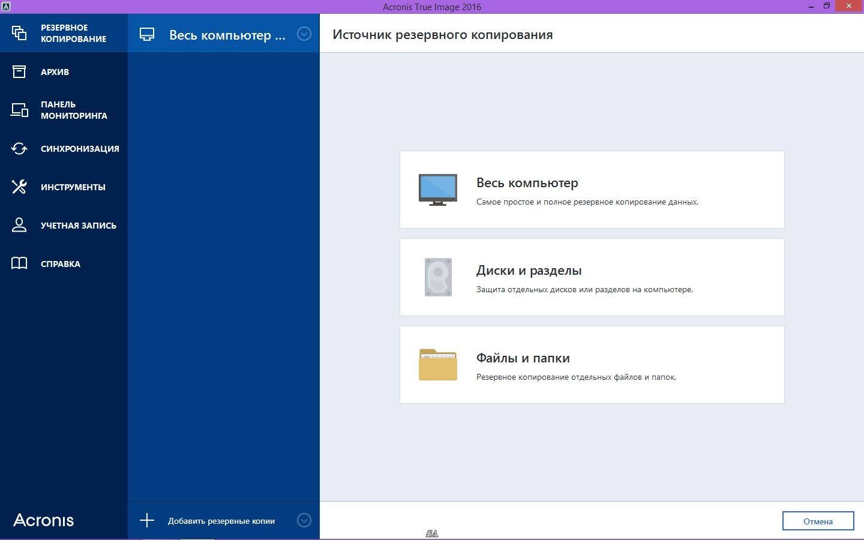Click the Acronis True Image 2016 title
Screen dimensions: 864x540
[432, 7]
